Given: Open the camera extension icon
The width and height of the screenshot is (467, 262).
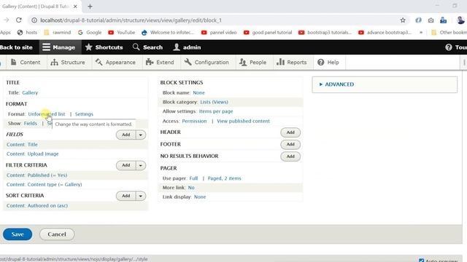Looking at the screenshot, I should point(431,20).
